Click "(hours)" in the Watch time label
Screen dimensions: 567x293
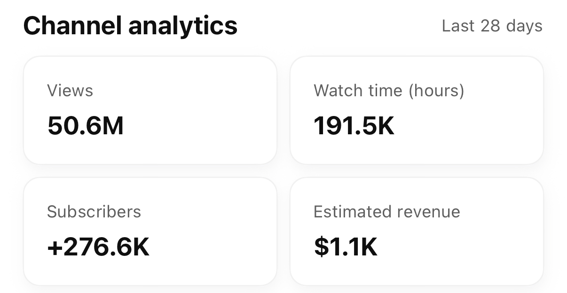(436, 91)
